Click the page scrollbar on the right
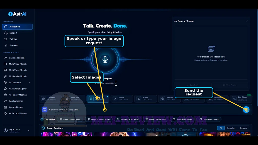This screenshot has height=145, width=258. coord(257,58)
